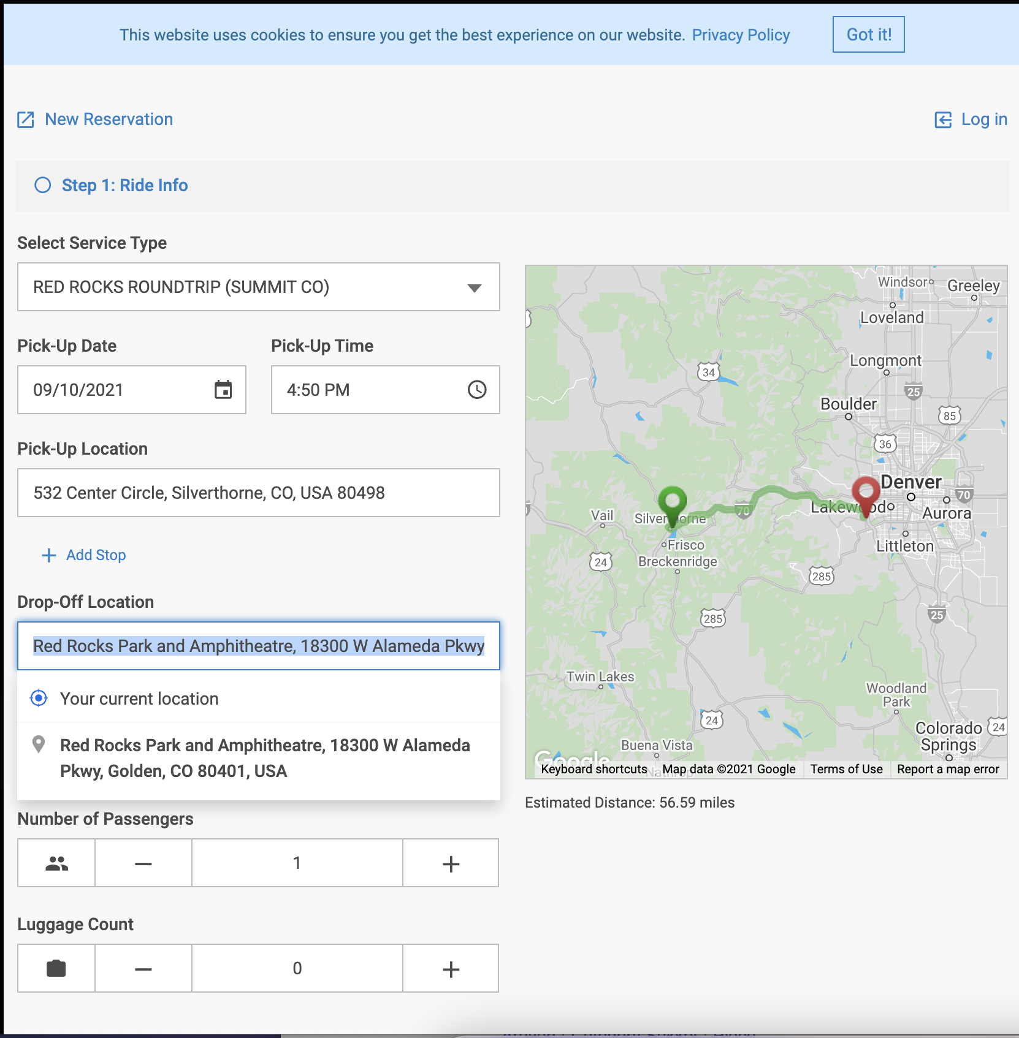Click the Add Stop plus icon
This screenshot has height=1038, width=1019.
(48, 555)
